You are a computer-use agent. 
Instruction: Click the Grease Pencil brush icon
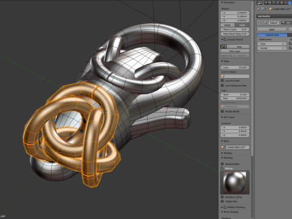coord(223,47)
